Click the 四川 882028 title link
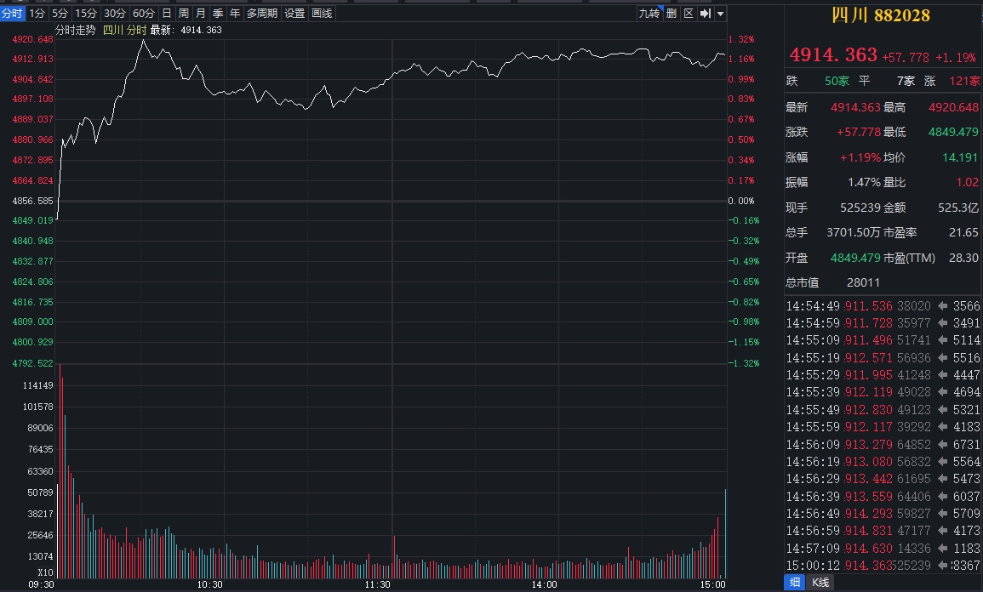The image size is (983, 592). pos(880,15)
